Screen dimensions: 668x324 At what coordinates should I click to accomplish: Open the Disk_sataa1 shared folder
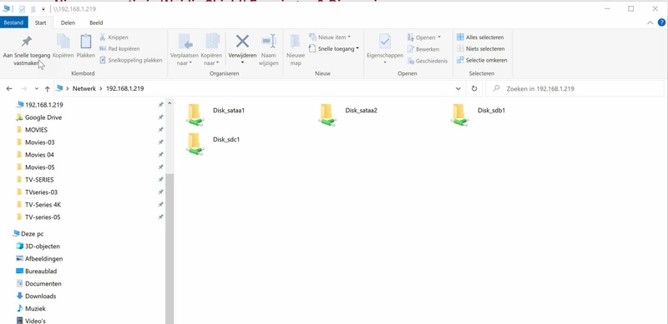pos(215,114)
